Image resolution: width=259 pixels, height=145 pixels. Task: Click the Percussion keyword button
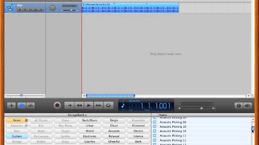point(41,136)
